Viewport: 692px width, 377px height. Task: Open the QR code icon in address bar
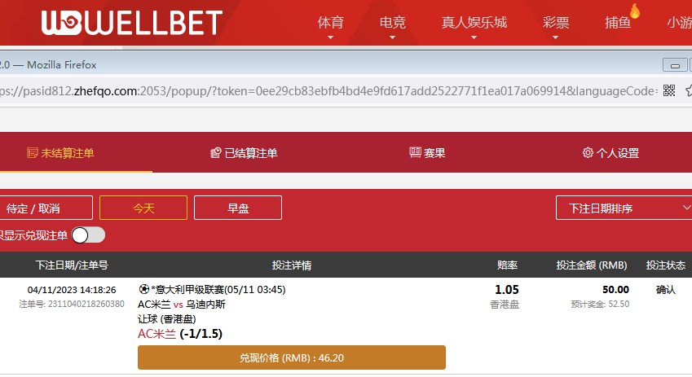[x=669, y=91]
